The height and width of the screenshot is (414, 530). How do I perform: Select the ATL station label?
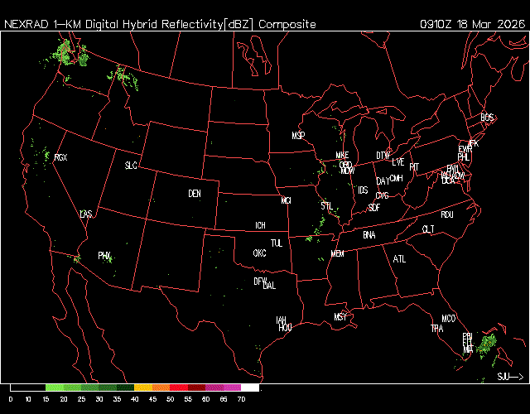pos(400,259)
